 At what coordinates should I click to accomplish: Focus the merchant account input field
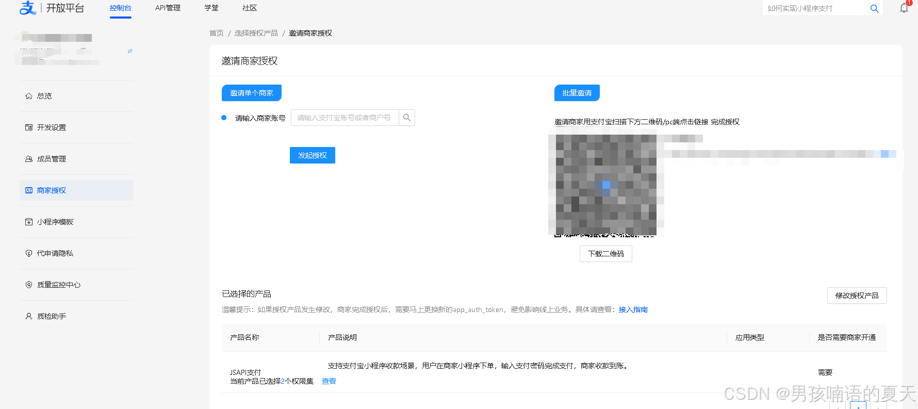[x=345, y=118]
